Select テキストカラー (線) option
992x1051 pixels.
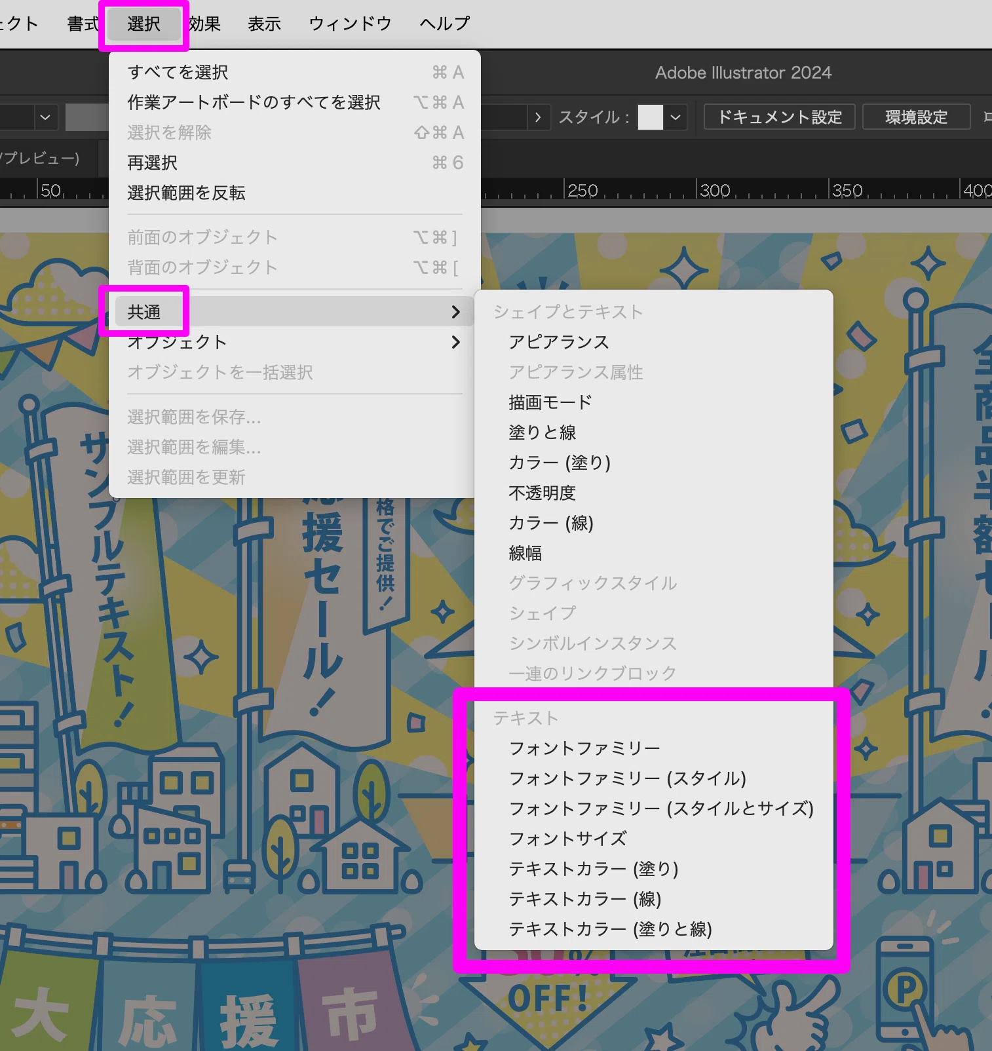click(654, 899)
